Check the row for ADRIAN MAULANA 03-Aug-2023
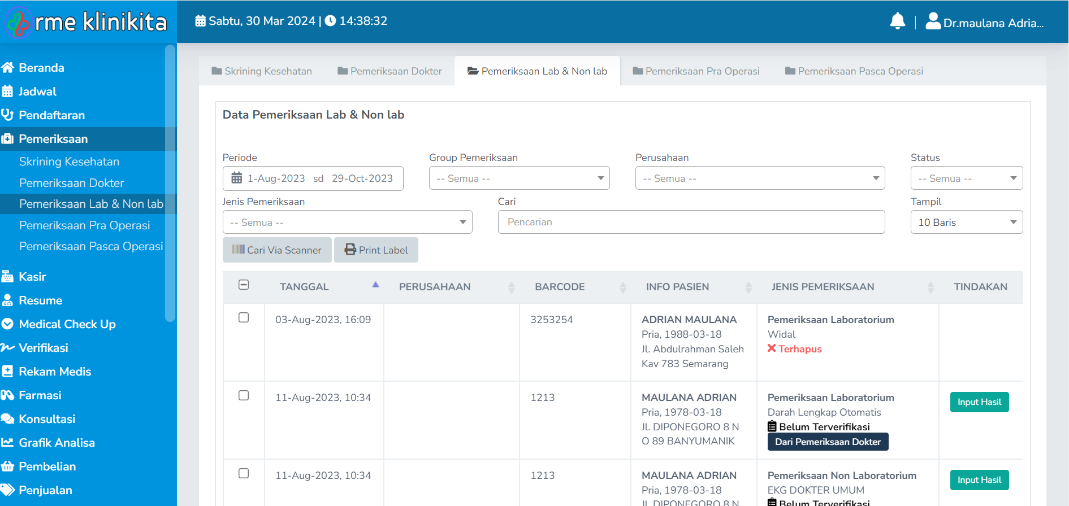This screenshot has width=1069, height=506. (244, 317)
